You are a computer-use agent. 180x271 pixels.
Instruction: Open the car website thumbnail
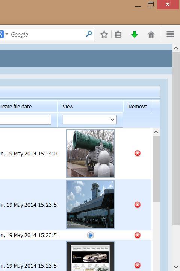coord(90,256)
